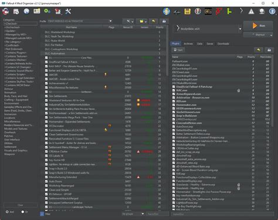Click the plugin list Namefilter input field
This screenshot has height=220, width=278.
[222, 214]
